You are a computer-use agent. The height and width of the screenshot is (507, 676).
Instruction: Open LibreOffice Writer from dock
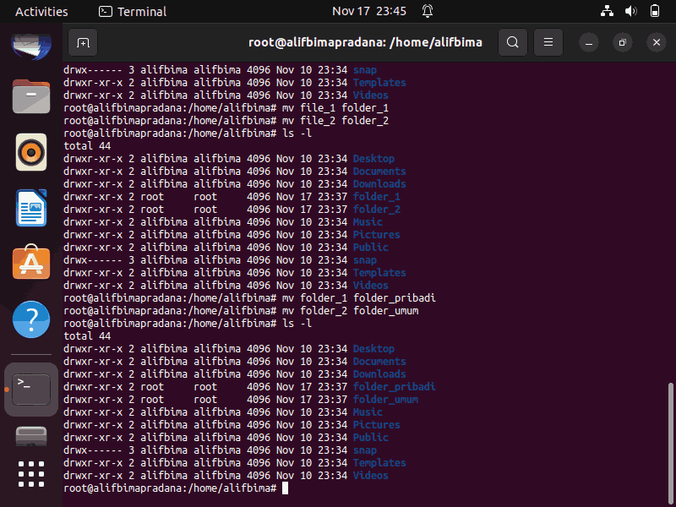click(31, 208)
